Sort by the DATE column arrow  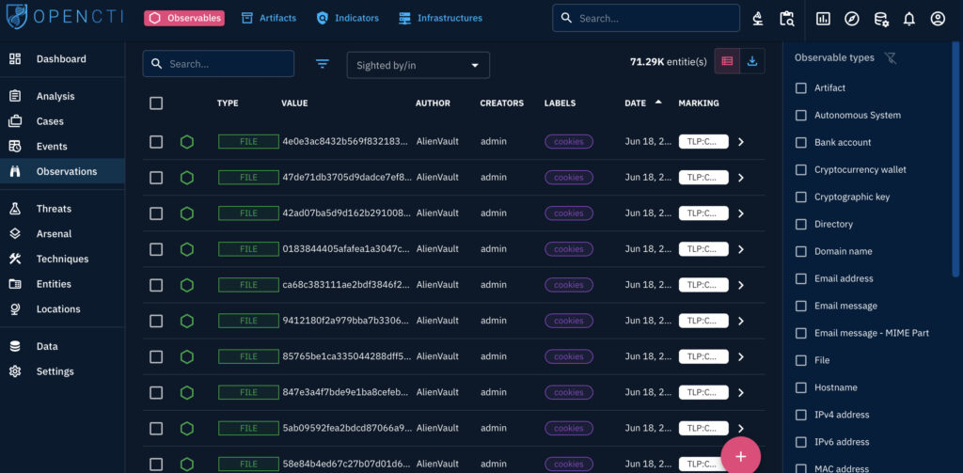coord(658,102)
